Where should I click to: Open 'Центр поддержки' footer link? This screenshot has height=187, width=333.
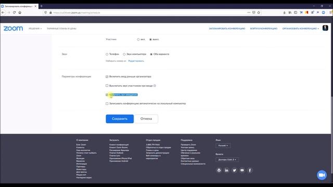[x=189, y=150]
